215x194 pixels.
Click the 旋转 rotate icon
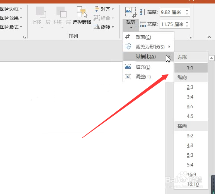pyautogui.click(x=97, y=27)
